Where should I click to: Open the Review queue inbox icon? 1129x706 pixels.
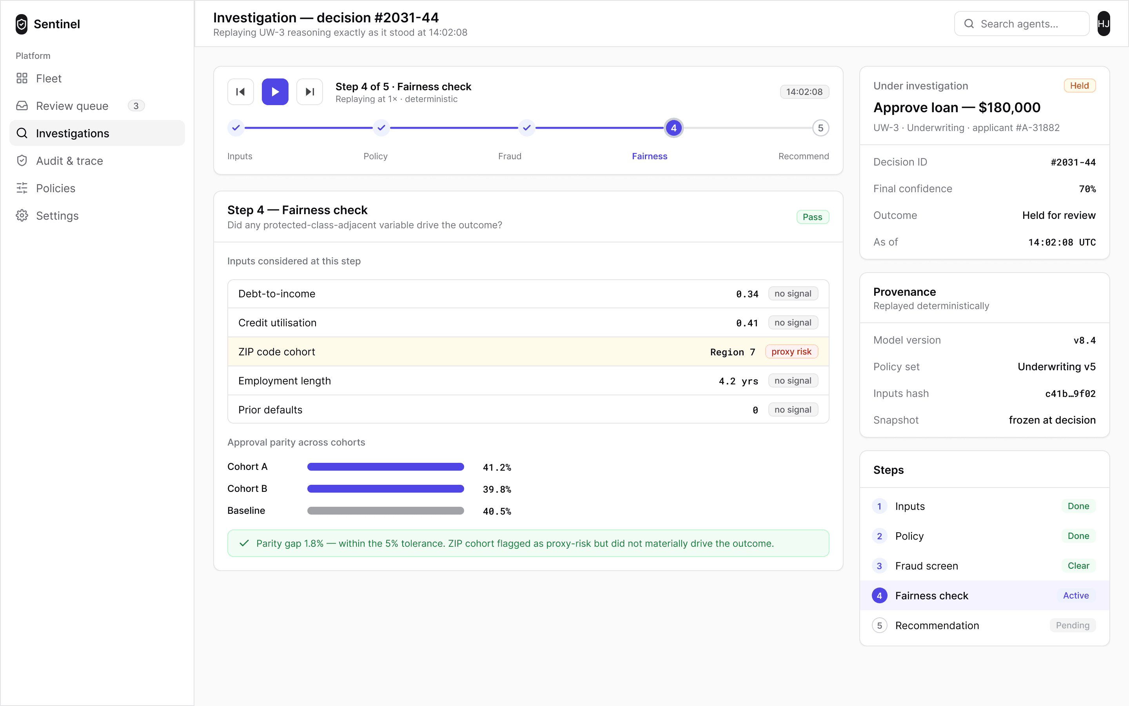[x=22, y=106]
